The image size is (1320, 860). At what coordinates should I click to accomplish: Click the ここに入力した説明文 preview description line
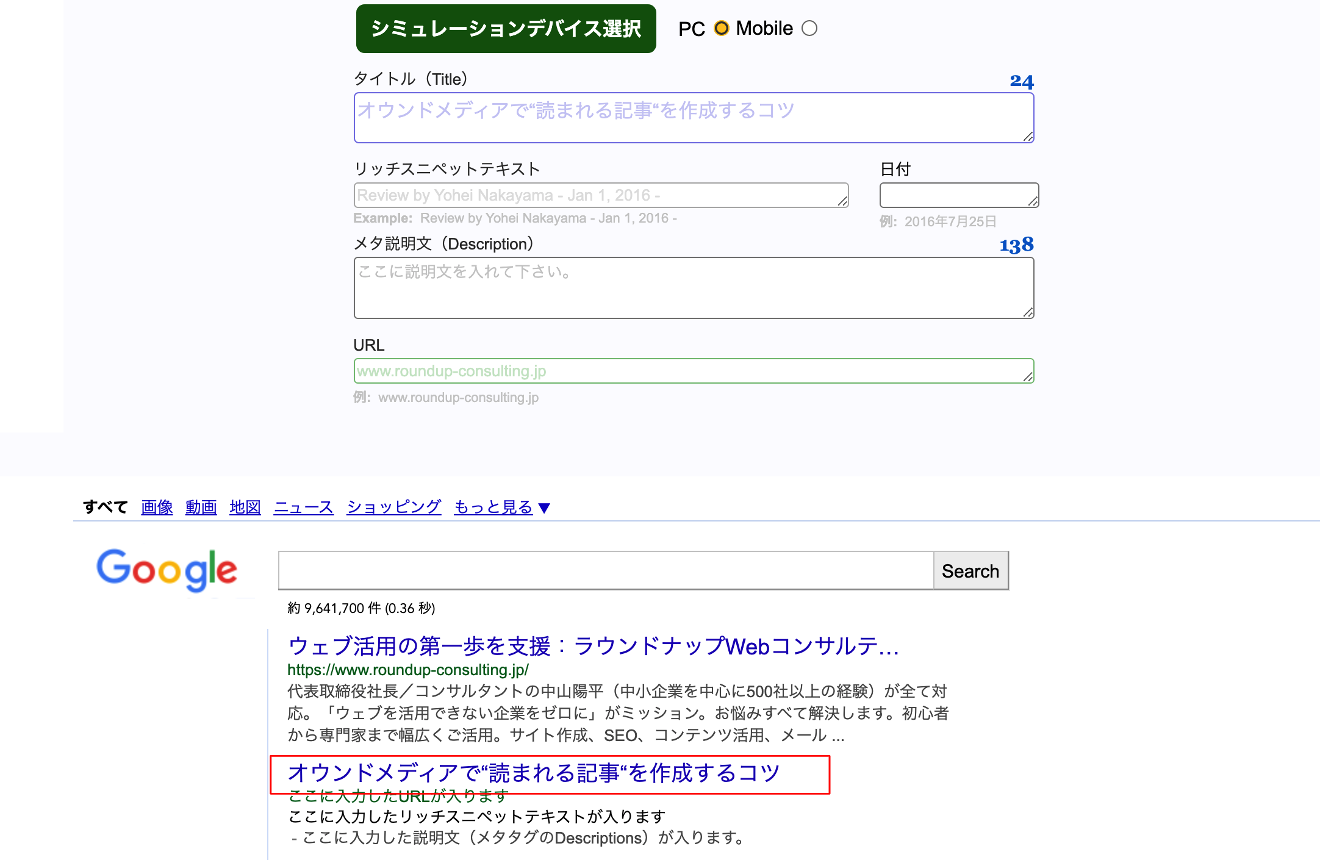pos(518,838)
